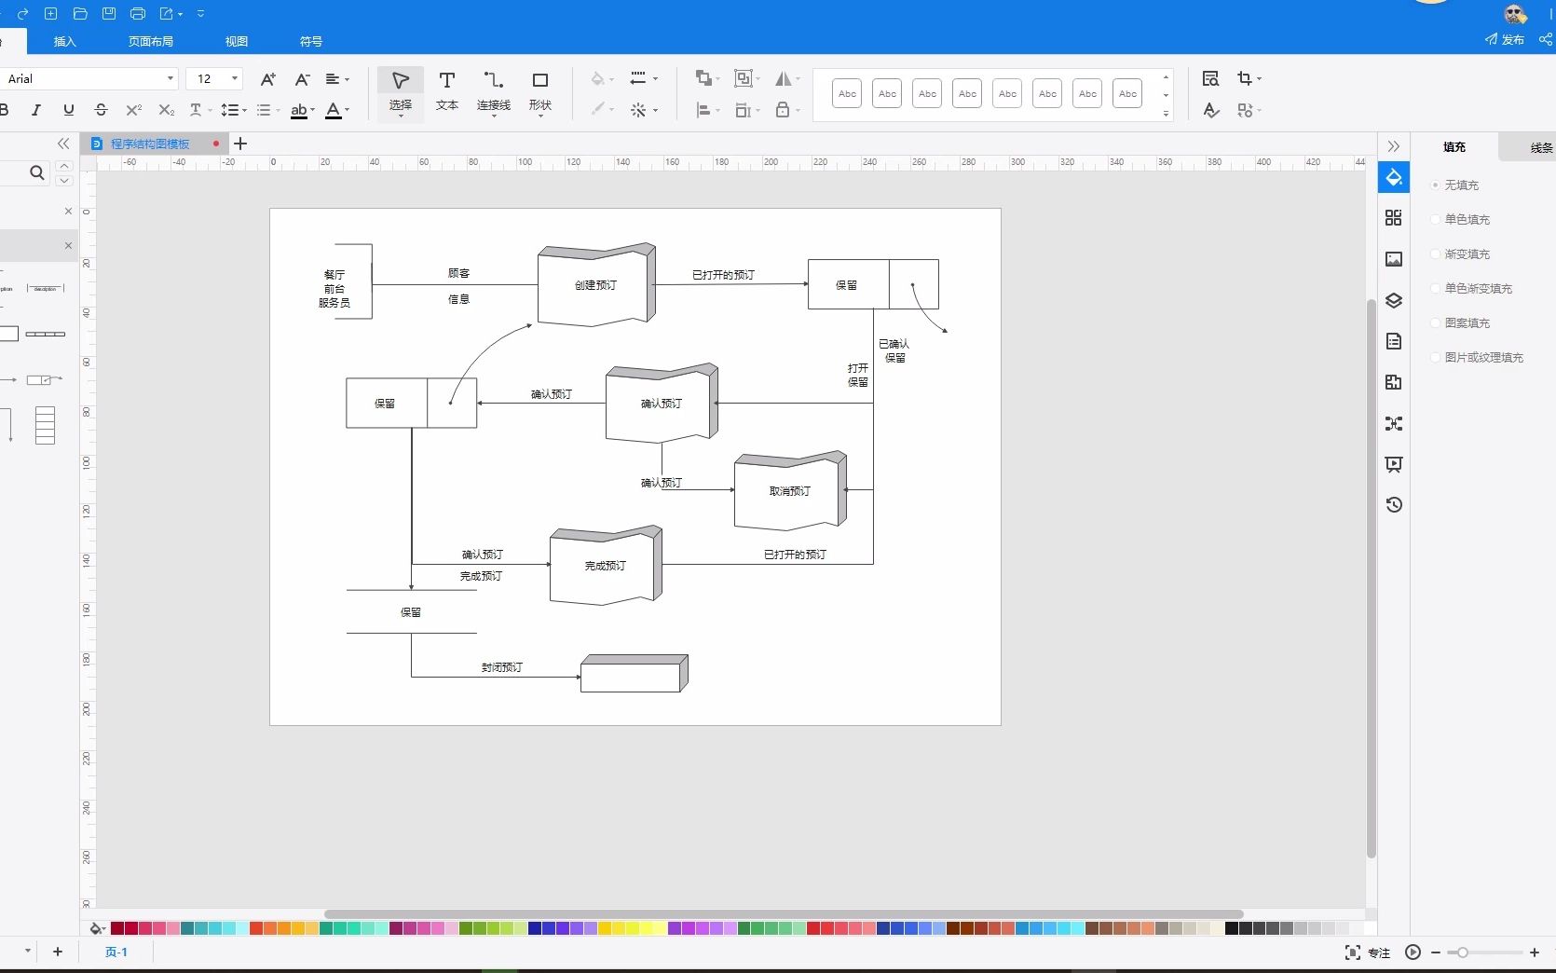Expand crop tool dropdown
The image size is (1556, 973).
pyautogui.click(x=1259, y=79)
